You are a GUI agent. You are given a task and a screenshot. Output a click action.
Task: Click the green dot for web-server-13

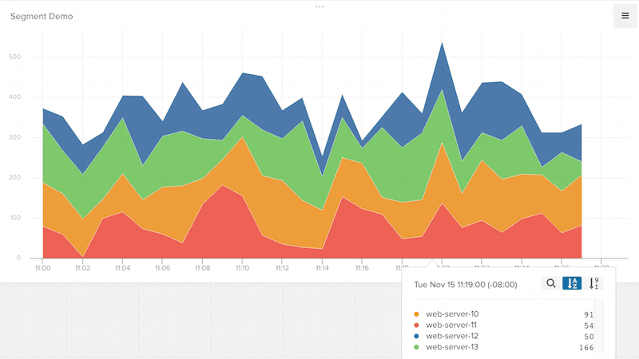point(417,347)
